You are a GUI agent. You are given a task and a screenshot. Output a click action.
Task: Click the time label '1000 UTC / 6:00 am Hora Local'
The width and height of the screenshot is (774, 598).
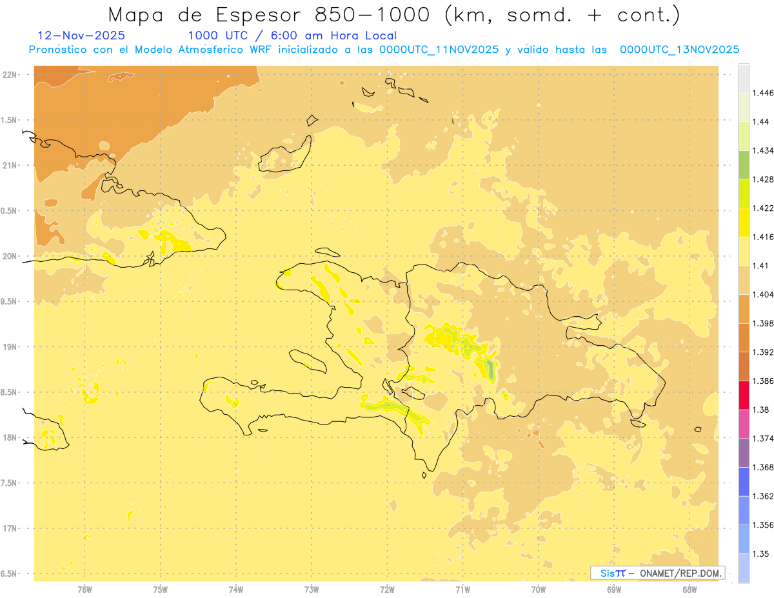coord(292,36)
